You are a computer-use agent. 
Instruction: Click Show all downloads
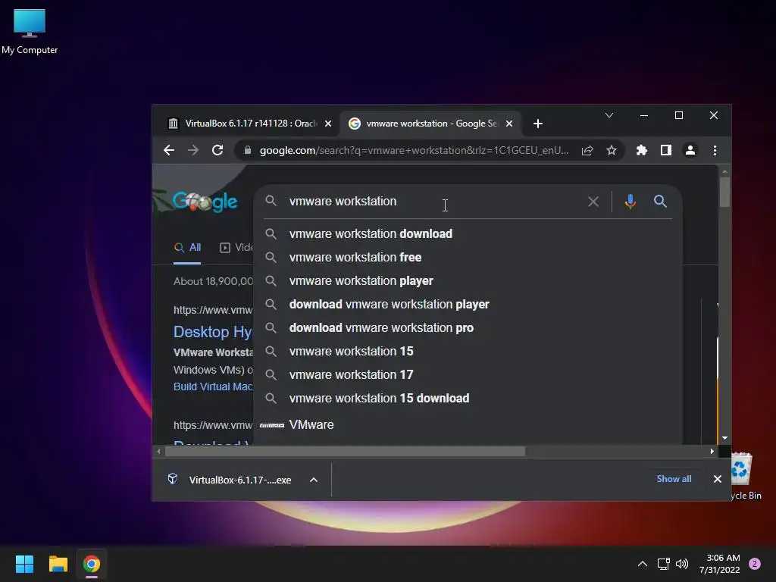[x=674, y=479]
